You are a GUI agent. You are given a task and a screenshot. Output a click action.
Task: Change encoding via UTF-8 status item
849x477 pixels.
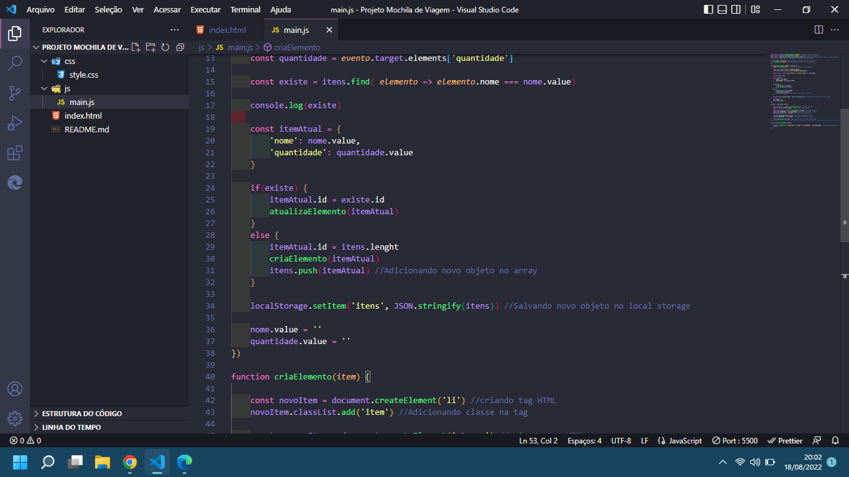coord(621,440)
